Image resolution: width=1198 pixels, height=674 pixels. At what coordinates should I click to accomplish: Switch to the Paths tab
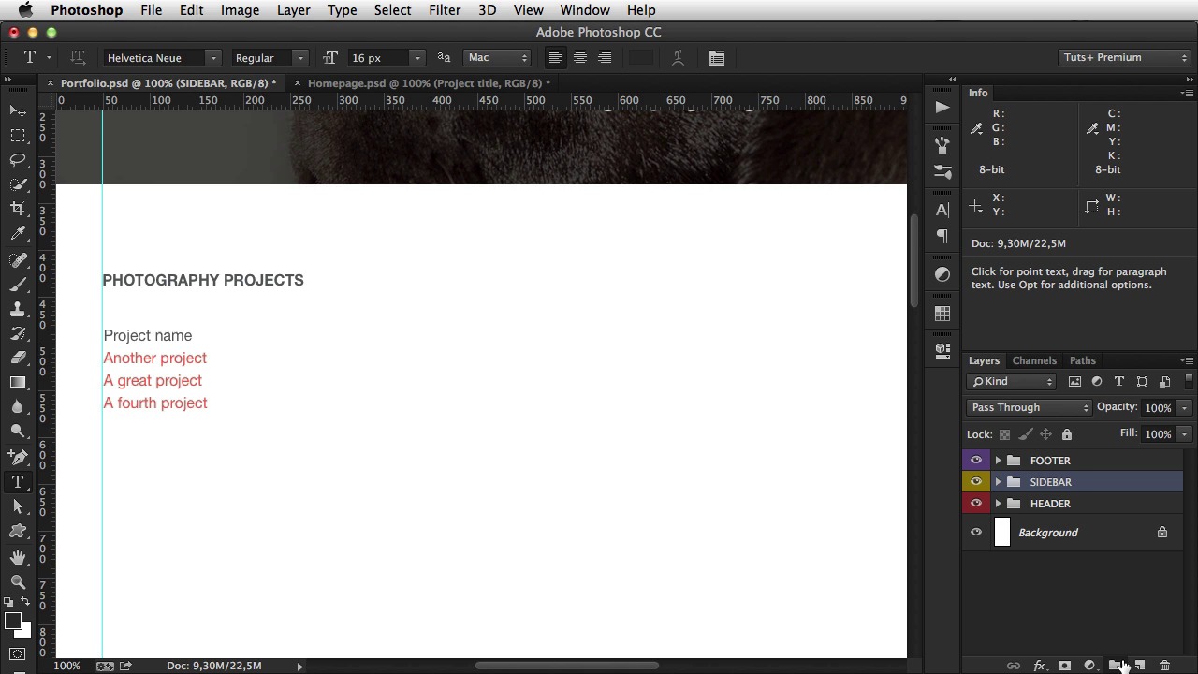[x=1083, y=360]
